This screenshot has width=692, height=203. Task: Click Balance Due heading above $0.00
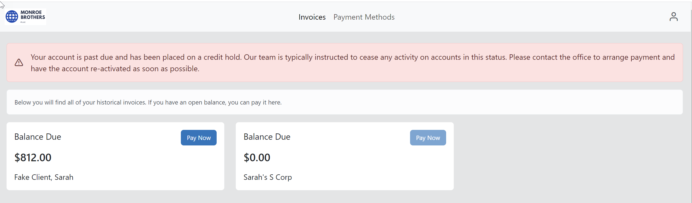pyautogui.click(x=267, y=137)
